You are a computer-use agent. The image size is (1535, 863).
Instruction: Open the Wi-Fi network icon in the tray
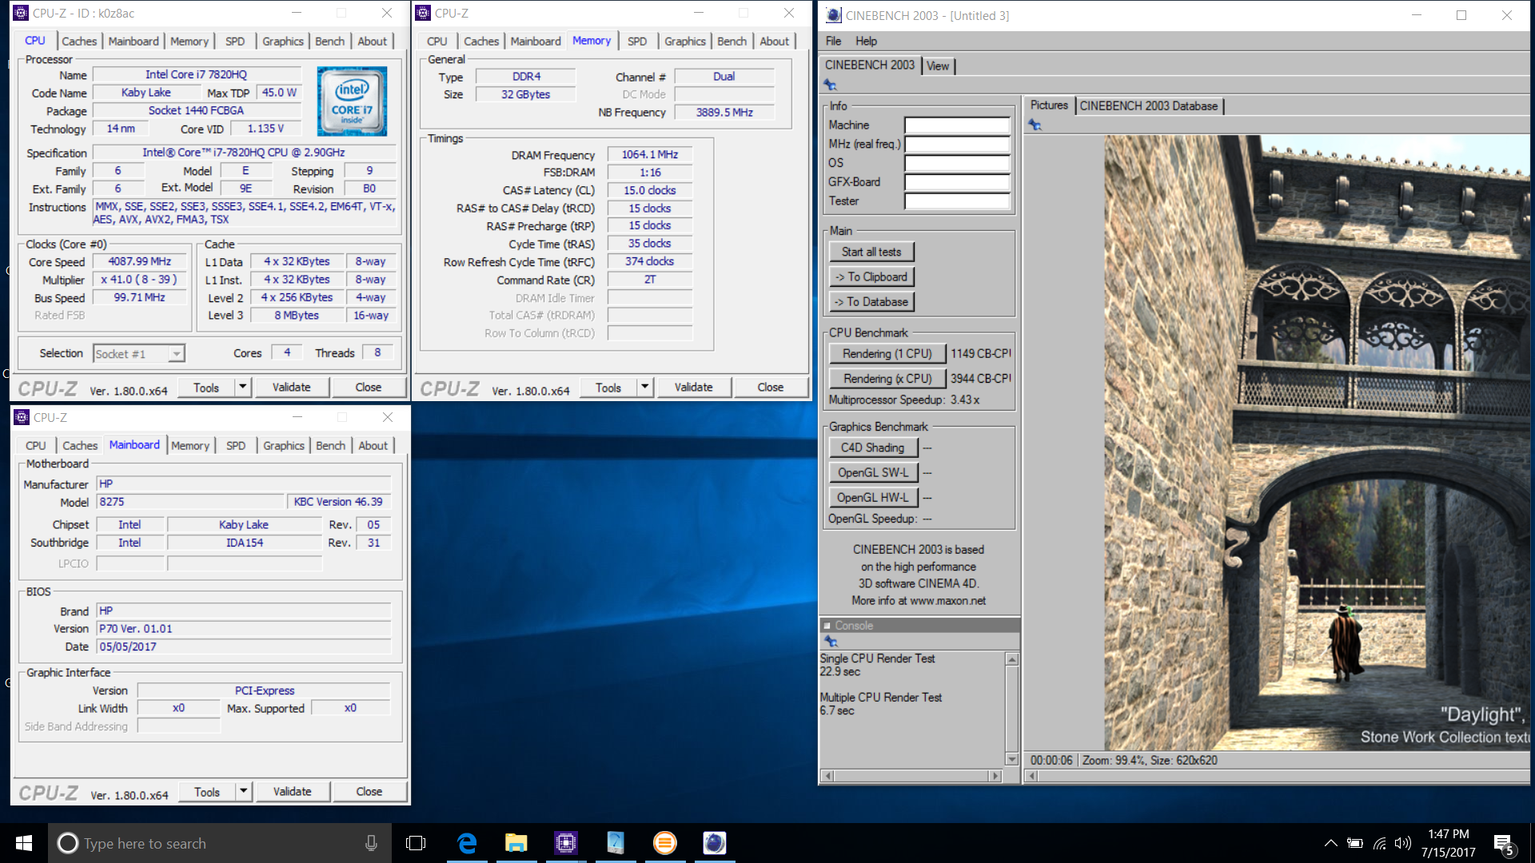[1380, 843]
